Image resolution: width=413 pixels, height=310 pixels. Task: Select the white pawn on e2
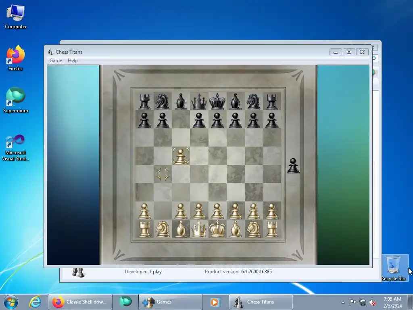pyautogui.click(x=217, y=211)
